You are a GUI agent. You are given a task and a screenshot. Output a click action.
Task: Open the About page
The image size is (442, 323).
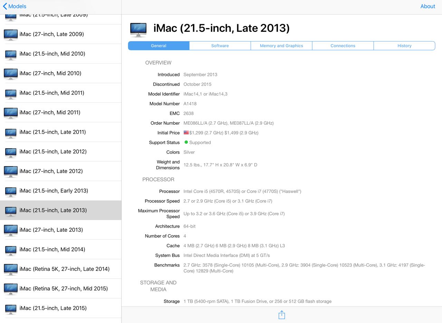tap(427, 6)
